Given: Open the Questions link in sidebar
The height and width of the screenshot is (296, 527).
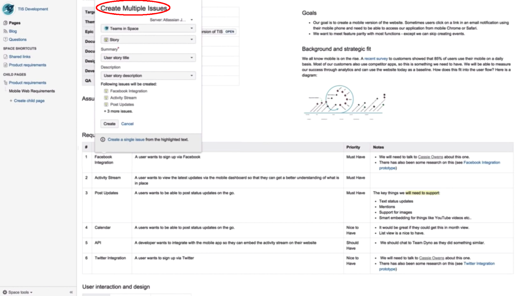Looking at the screenshot, I should [x=18, y=39].
